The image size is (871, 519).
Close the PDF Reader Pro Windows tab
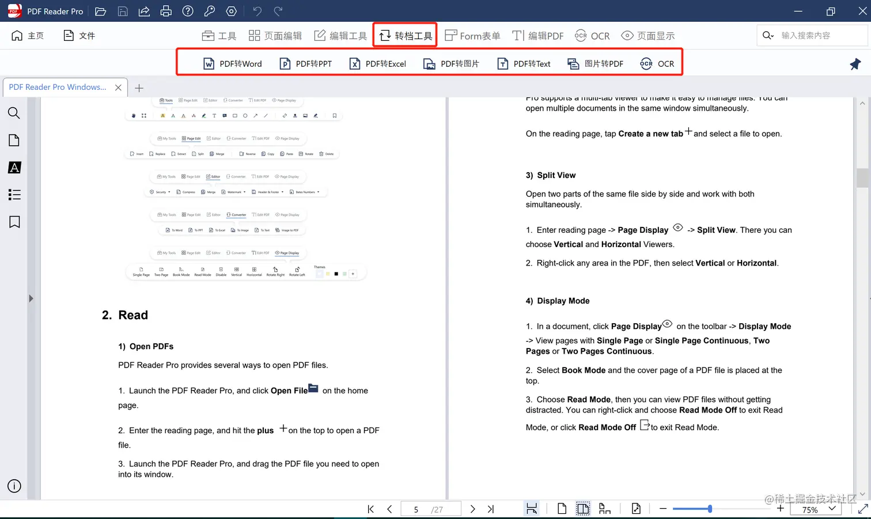[118, 88]
